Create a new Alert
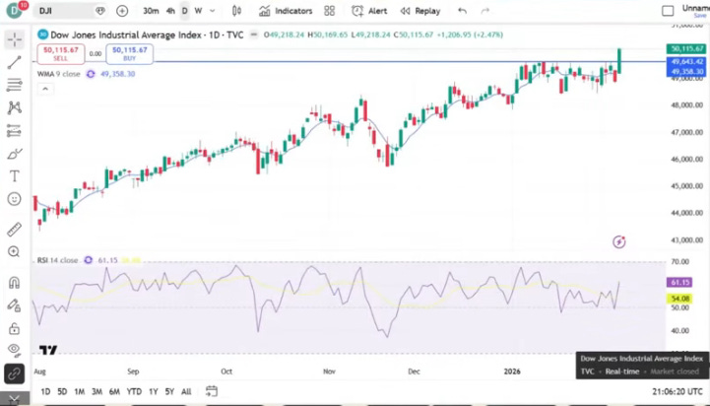Image resolution: width=710 pixels, height=406 pixels. 369,11
